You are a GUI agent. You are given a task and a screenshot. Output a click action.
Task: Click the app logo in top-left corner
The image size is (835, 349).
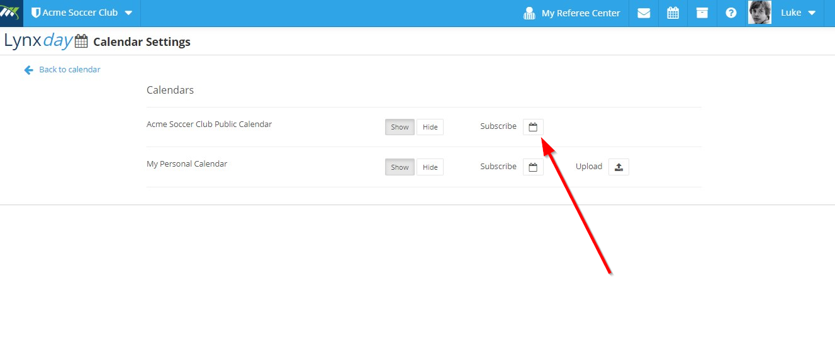coord(11,13)
